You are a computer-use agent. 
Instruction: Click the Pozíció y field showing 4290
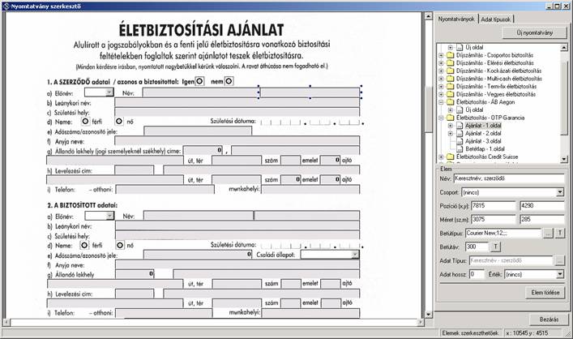(x=542, y=206)
